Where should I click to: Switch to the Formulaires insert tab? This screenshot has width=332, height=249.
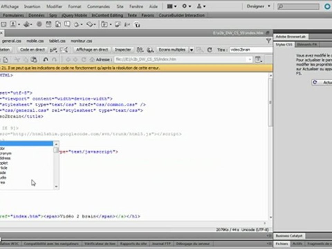tap(13, 15)
